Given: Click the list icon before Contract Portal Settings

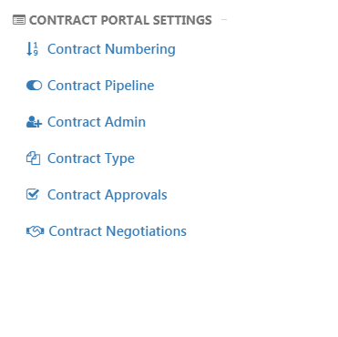Looking at the screenshot, I should 19,20.
